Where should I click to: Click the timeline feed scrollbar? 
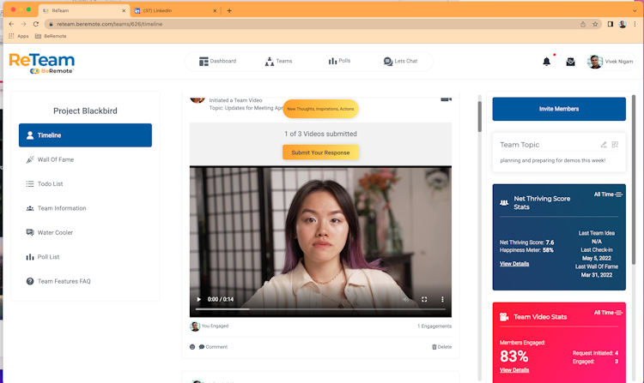479,117
